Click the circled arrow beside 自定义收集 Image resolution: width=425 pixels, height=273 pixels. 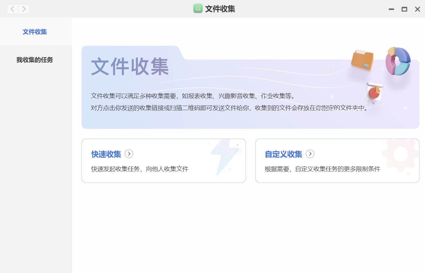click(x=310, y=154)
